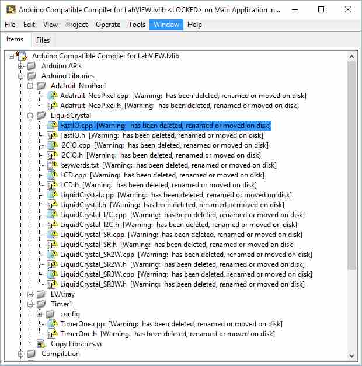This screenshot has width=362, height=366.
Task: Click the Adafruit_NeoPixel.cpp file warning icon
Action: (x=52, y=96)
